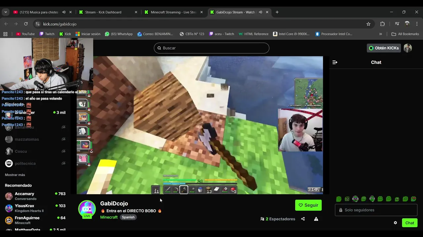Click the Spanish language tag
Viewport: 423px width, 237px height.
(128, 217)
